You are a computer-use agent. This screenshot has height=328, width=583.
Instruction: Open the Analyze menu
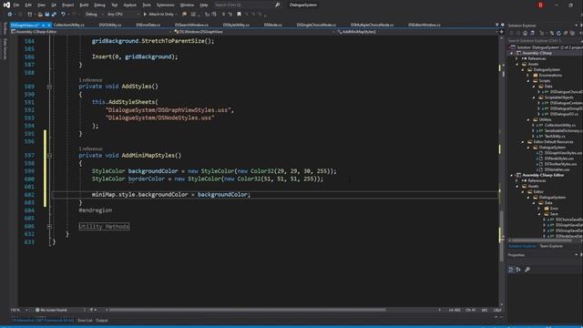coord(129,5)
